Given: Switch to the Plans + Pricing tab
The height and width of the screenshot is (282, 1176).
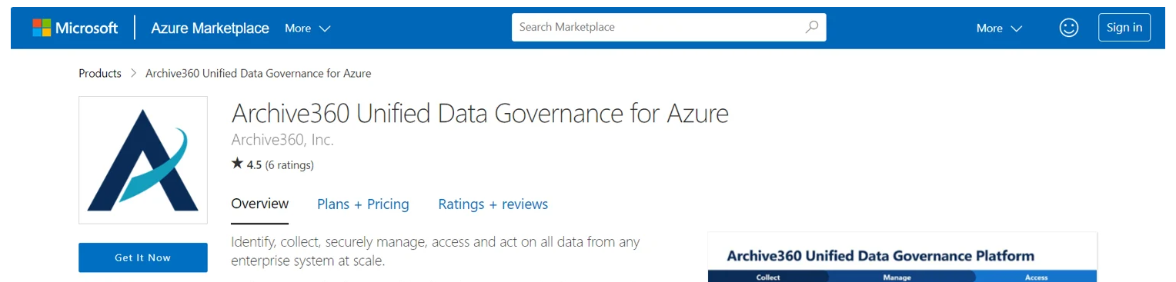Looking at the screenshot, I should pyautogui.click(x=363, y=204).
